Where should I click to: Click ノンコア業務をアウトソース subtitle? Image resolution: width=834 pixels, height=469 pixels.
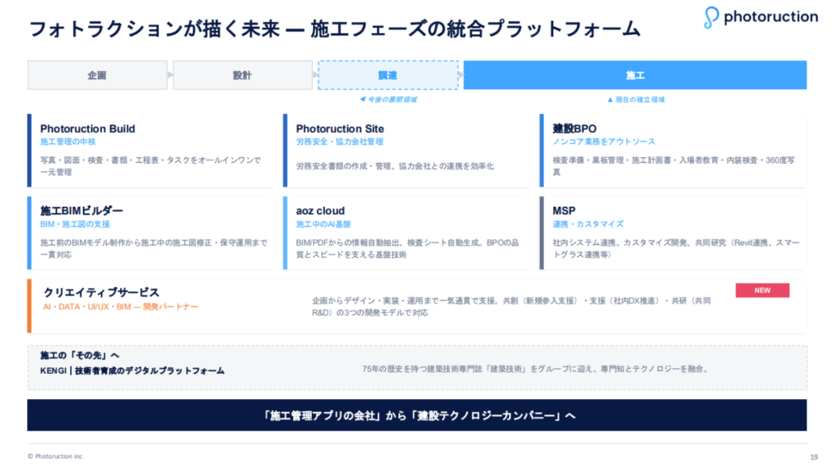click(x=604, y=142)
